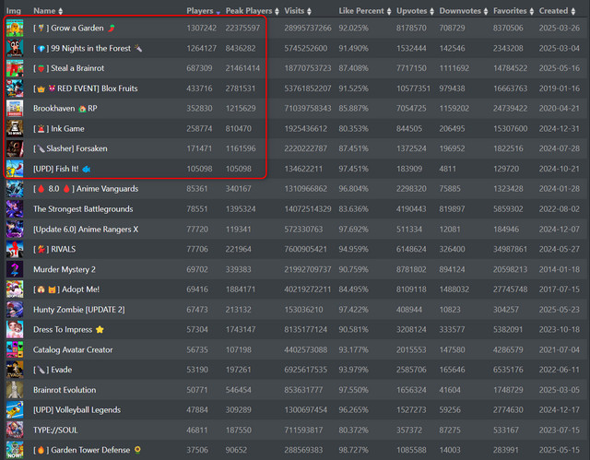Select Fish It! like percent 97.451%
The height and width of the screenshot is (460, 590).
(x=354, y=170)
